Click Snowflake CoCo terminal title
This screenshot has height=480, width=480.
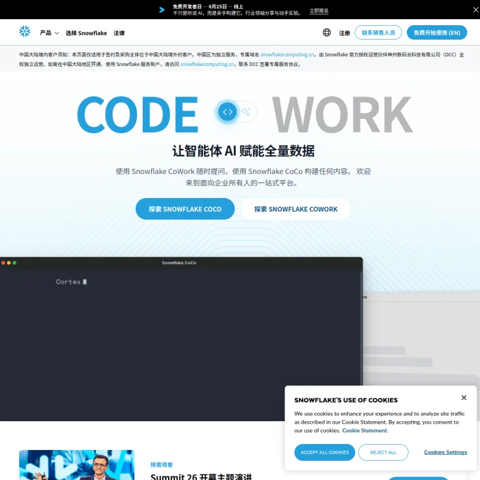click(179, 263)
